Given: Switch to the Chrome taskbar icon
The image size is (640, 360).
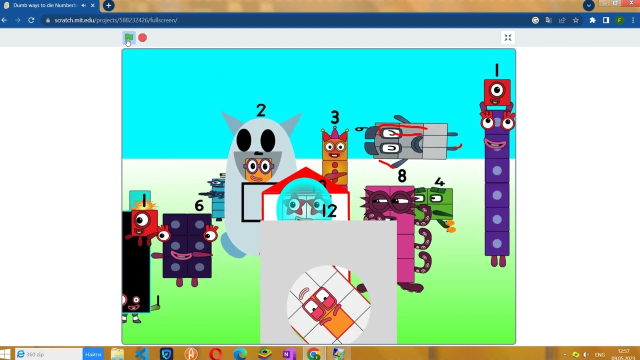Looking at the screenshot, I should pyautogui.click(x=314, y=354).
